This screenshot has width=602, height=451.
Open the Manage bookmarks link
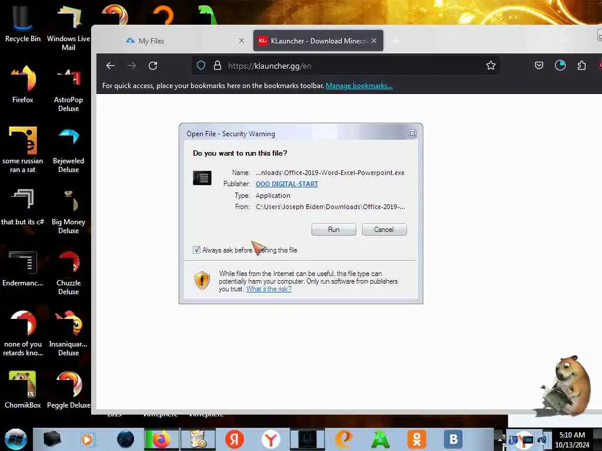[359, 86]
